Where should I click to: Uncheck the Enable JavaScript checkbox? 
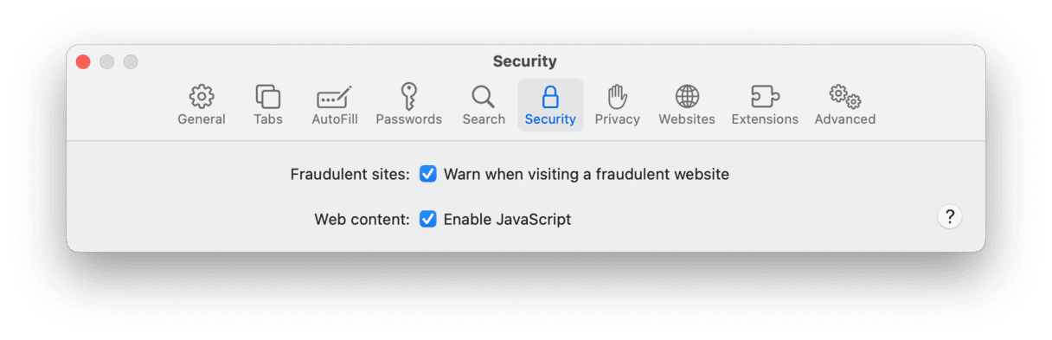[x=427, y=219]
